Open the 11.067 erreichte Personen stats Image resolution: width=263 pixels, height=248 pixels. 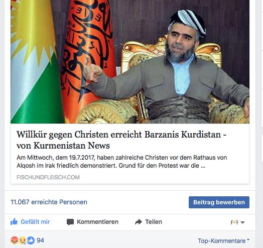[x=49, y=202]
